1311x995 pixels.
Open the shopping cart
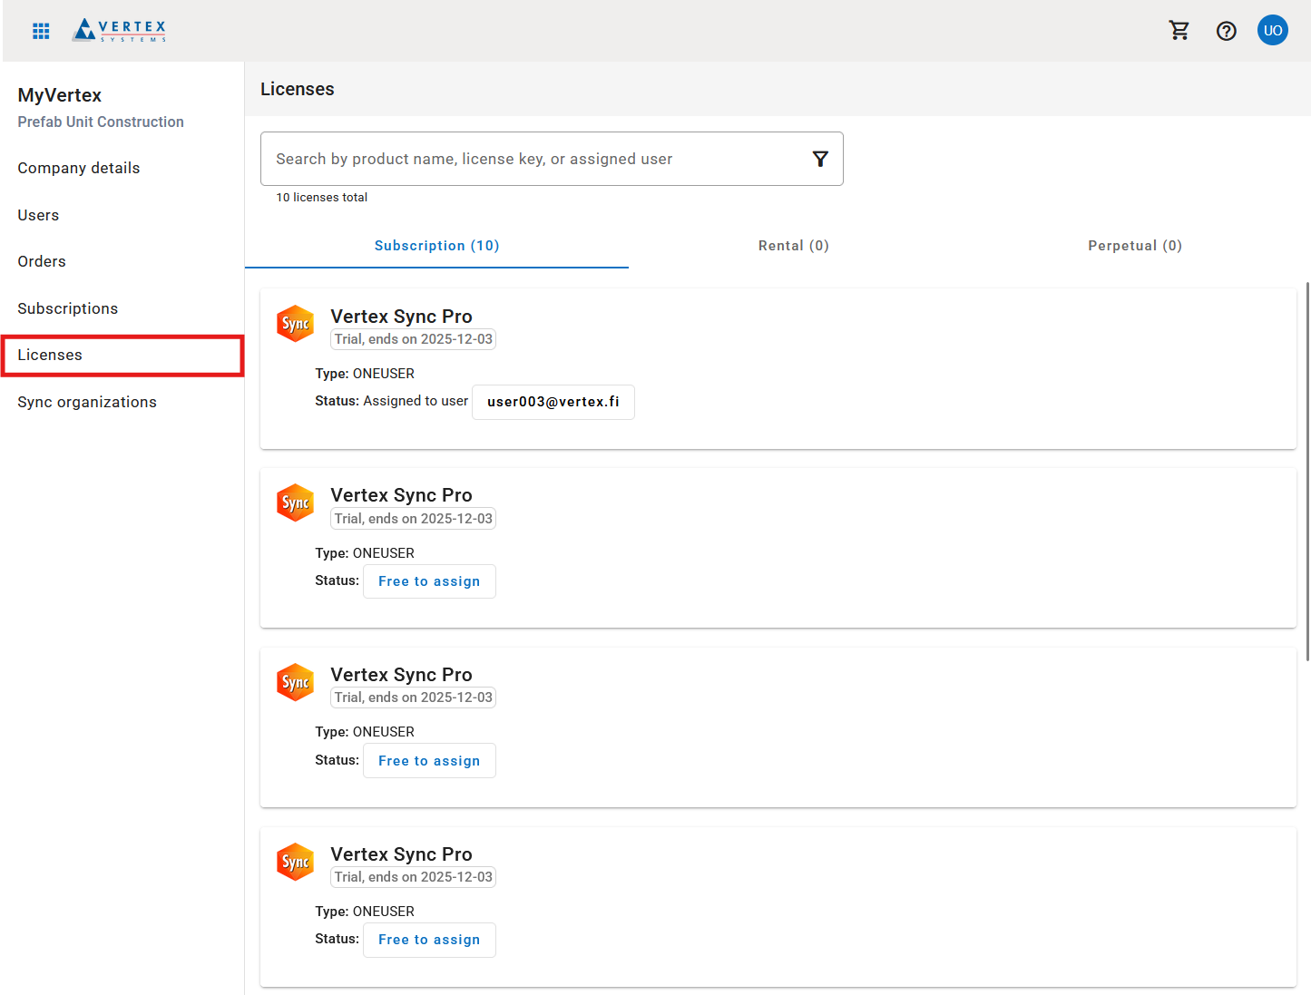click(x=1179, y=31)
